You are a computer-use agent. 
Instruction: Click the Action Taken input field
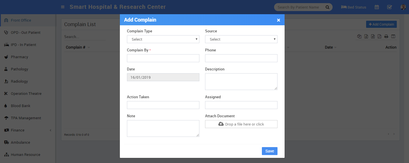[163, 105]
